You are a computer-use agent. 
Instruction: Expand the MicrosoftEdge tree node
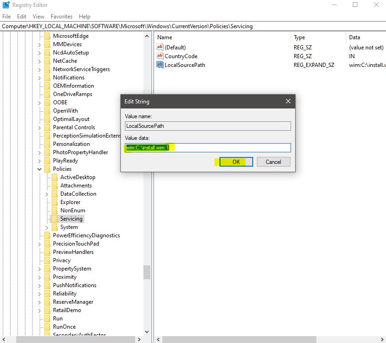coord(40,36)
